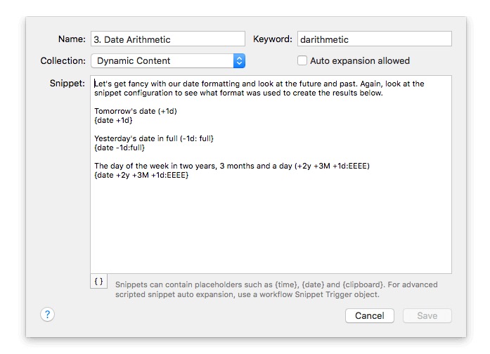The height and width of the screenshot is (354, 490).
Task: Enable the Auto expansion allowed checkbox
Action: tap(302, 61)
